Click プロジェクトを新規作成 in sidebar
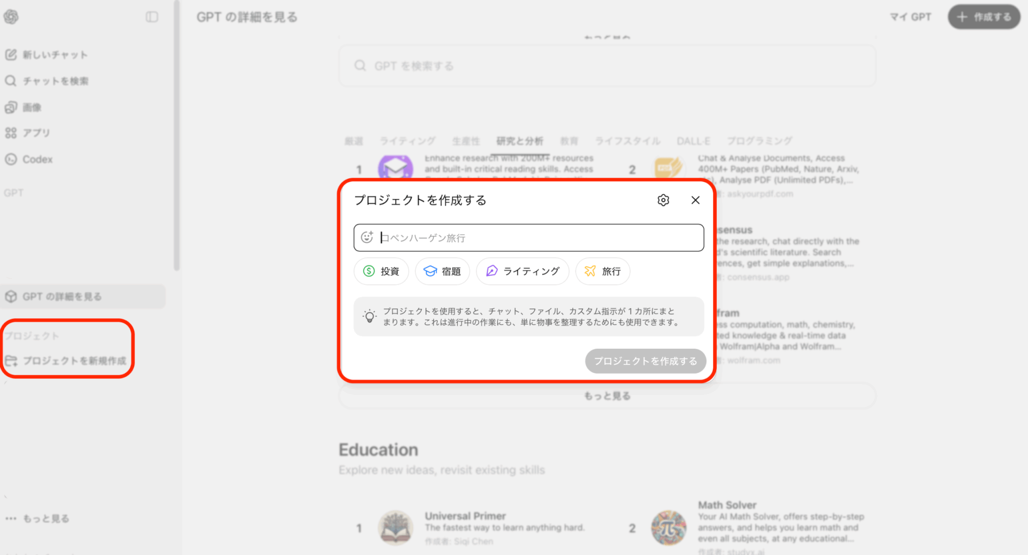This screenshot has height=555, width=1028. coord(66,361)
